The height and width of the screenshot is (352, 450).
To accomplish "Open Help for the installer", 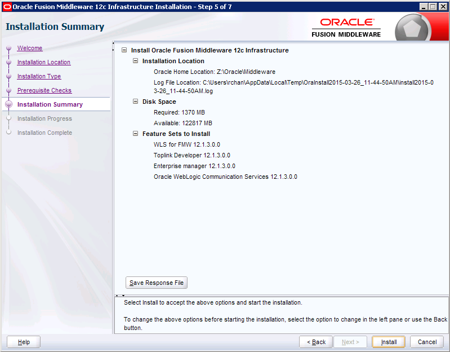I will 24,342.
